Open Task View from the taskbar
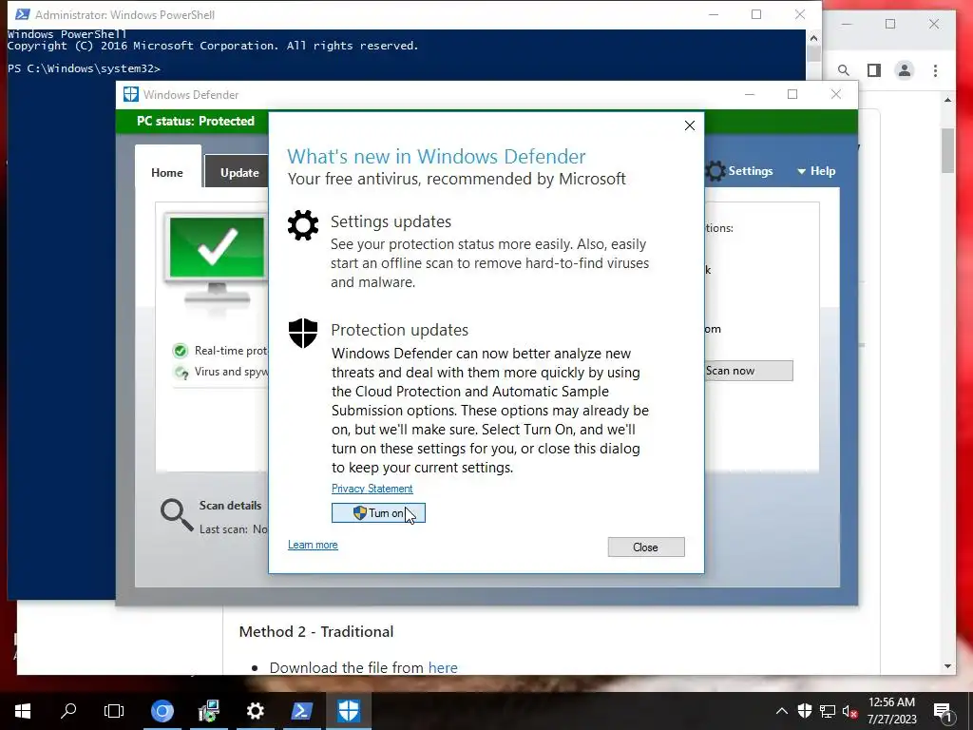 (114, 711)
